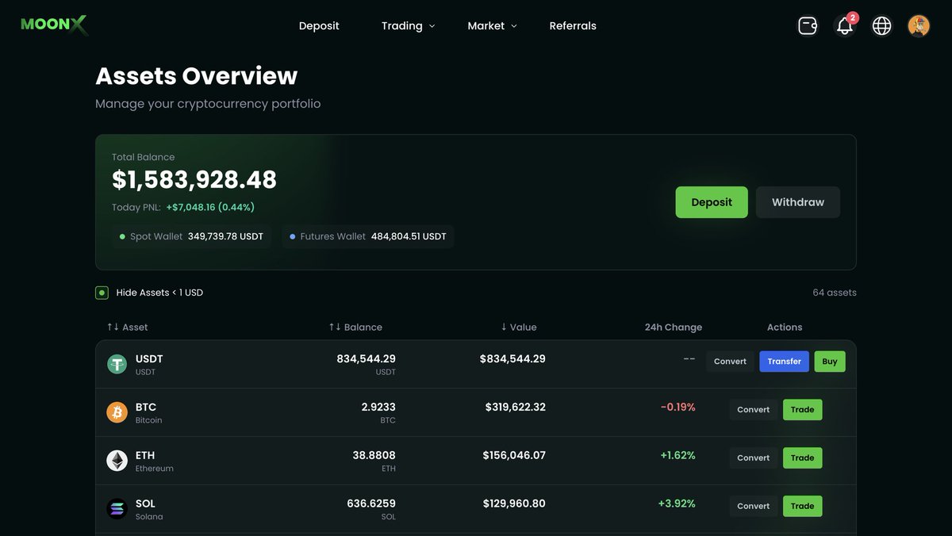952x536 pixels.
Task: Click SOL balance 636.6259
Action: (x=371, y=503)
